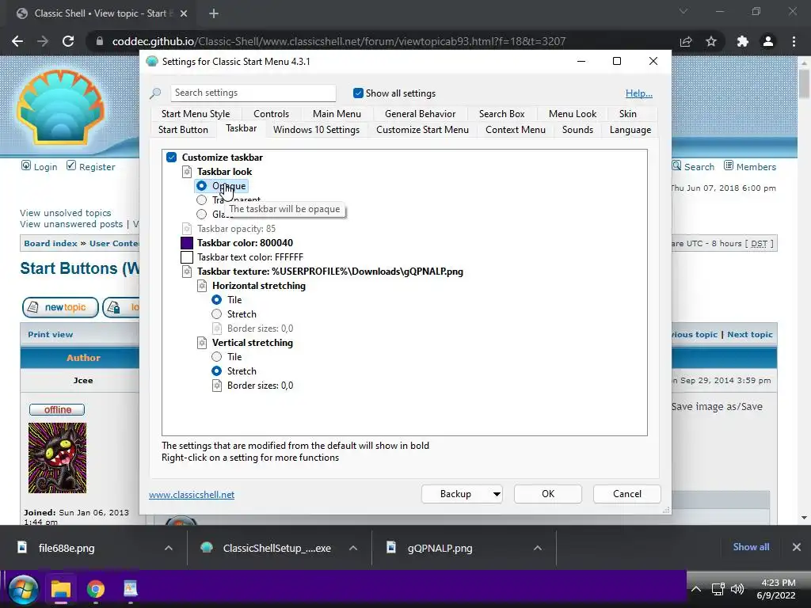The width and height of the screenshot is (811, 608).
Task: Click OK to apply settings
Action: pyautogui.click(x=548, y=494)
